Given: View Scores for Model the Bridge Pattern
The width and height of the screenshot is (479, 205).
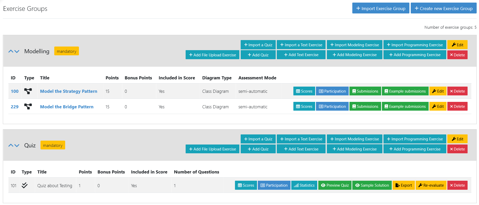Looking at the screenshot, I should (304, 107).
